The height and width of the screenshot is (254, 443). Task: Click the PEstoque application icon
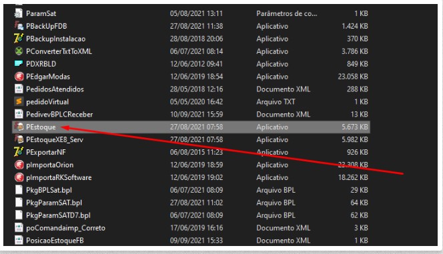[19, 127]
